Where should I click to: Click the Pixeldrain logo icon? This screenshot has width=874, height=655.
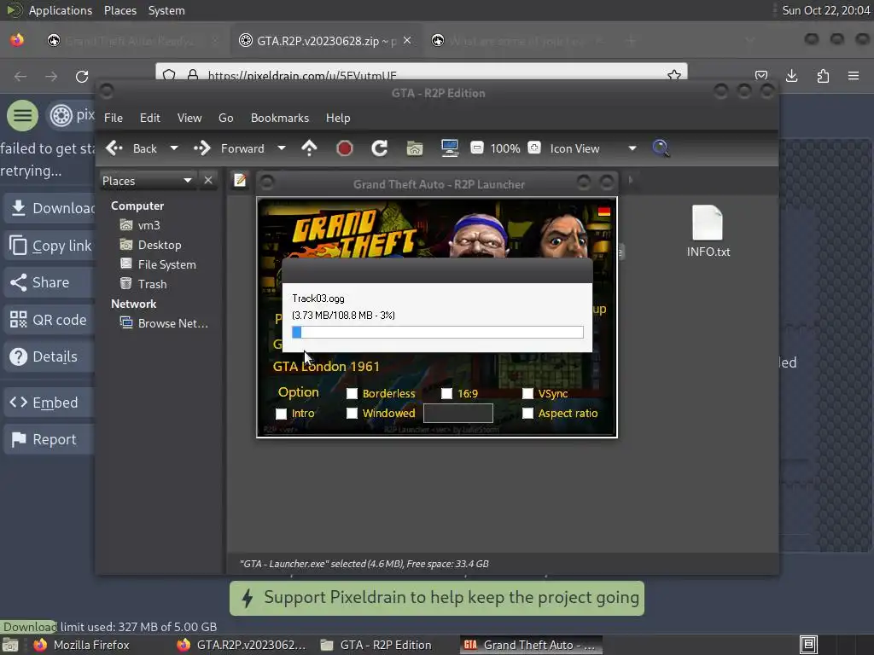coord(61,115)
